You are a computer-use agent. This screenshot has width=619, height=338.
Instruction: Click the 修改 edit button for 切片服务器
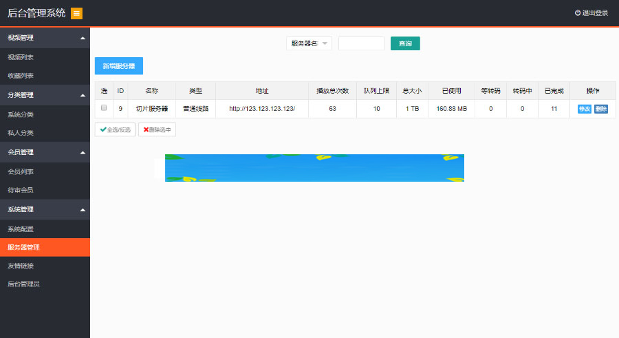[x=585, y=109]
